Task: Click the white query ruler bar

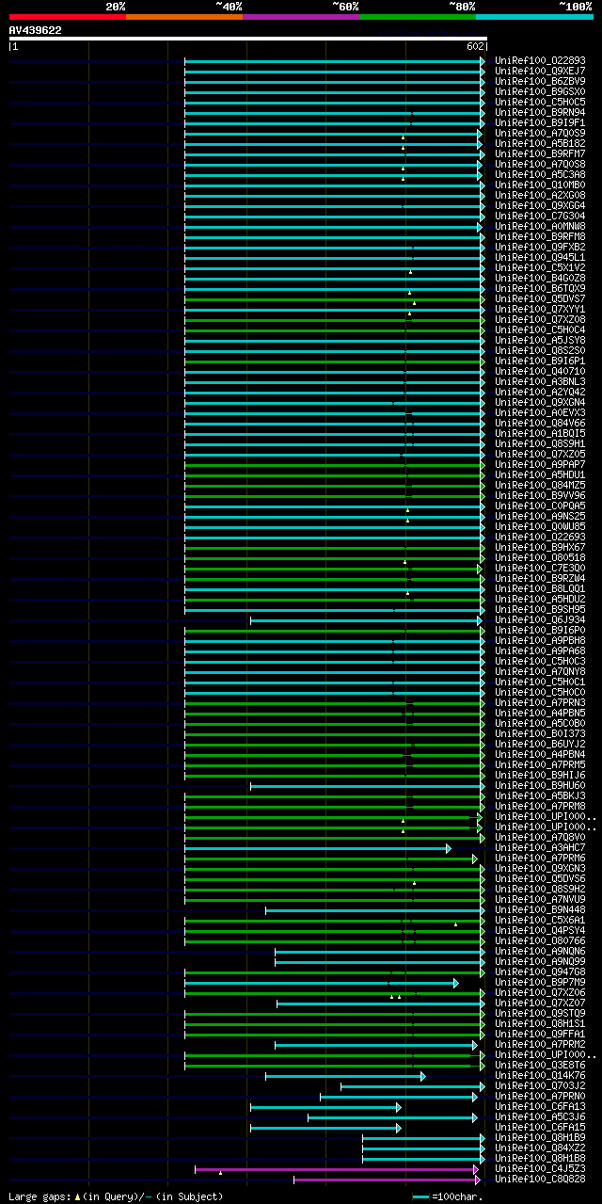Action: pyautogui.click(x=248, y=39)
